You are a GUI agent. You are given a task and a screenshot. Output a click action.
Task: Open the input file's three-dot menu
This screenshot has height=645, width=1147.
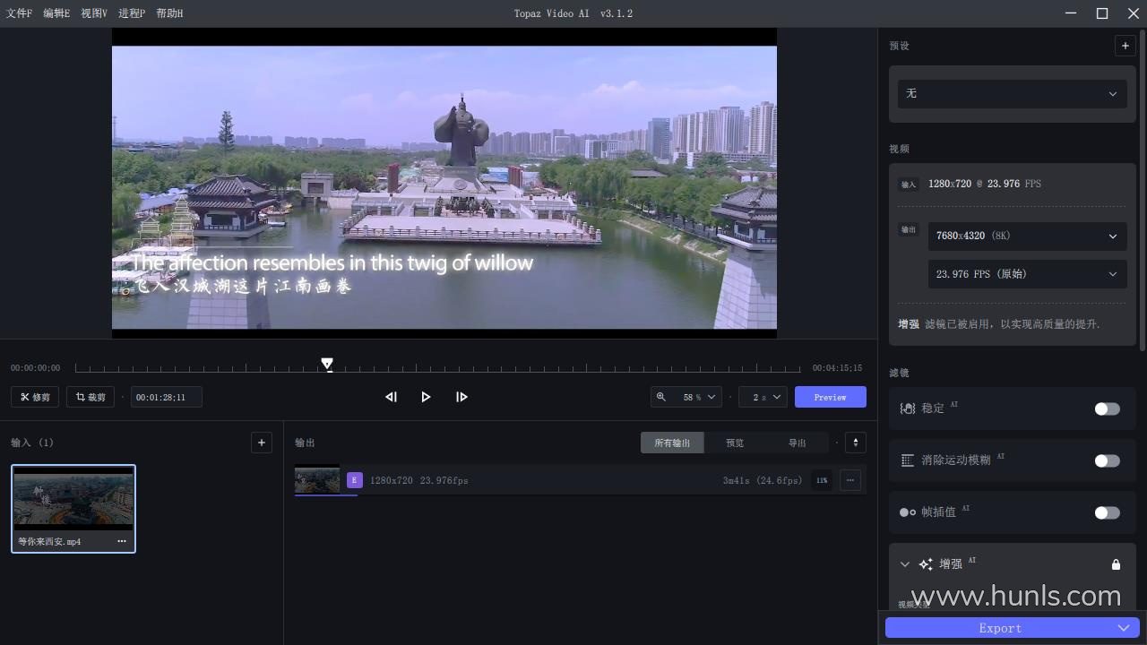click(x=122, y=541)
